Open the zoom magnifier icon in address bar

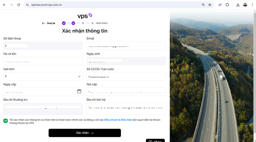click(203, 5)
